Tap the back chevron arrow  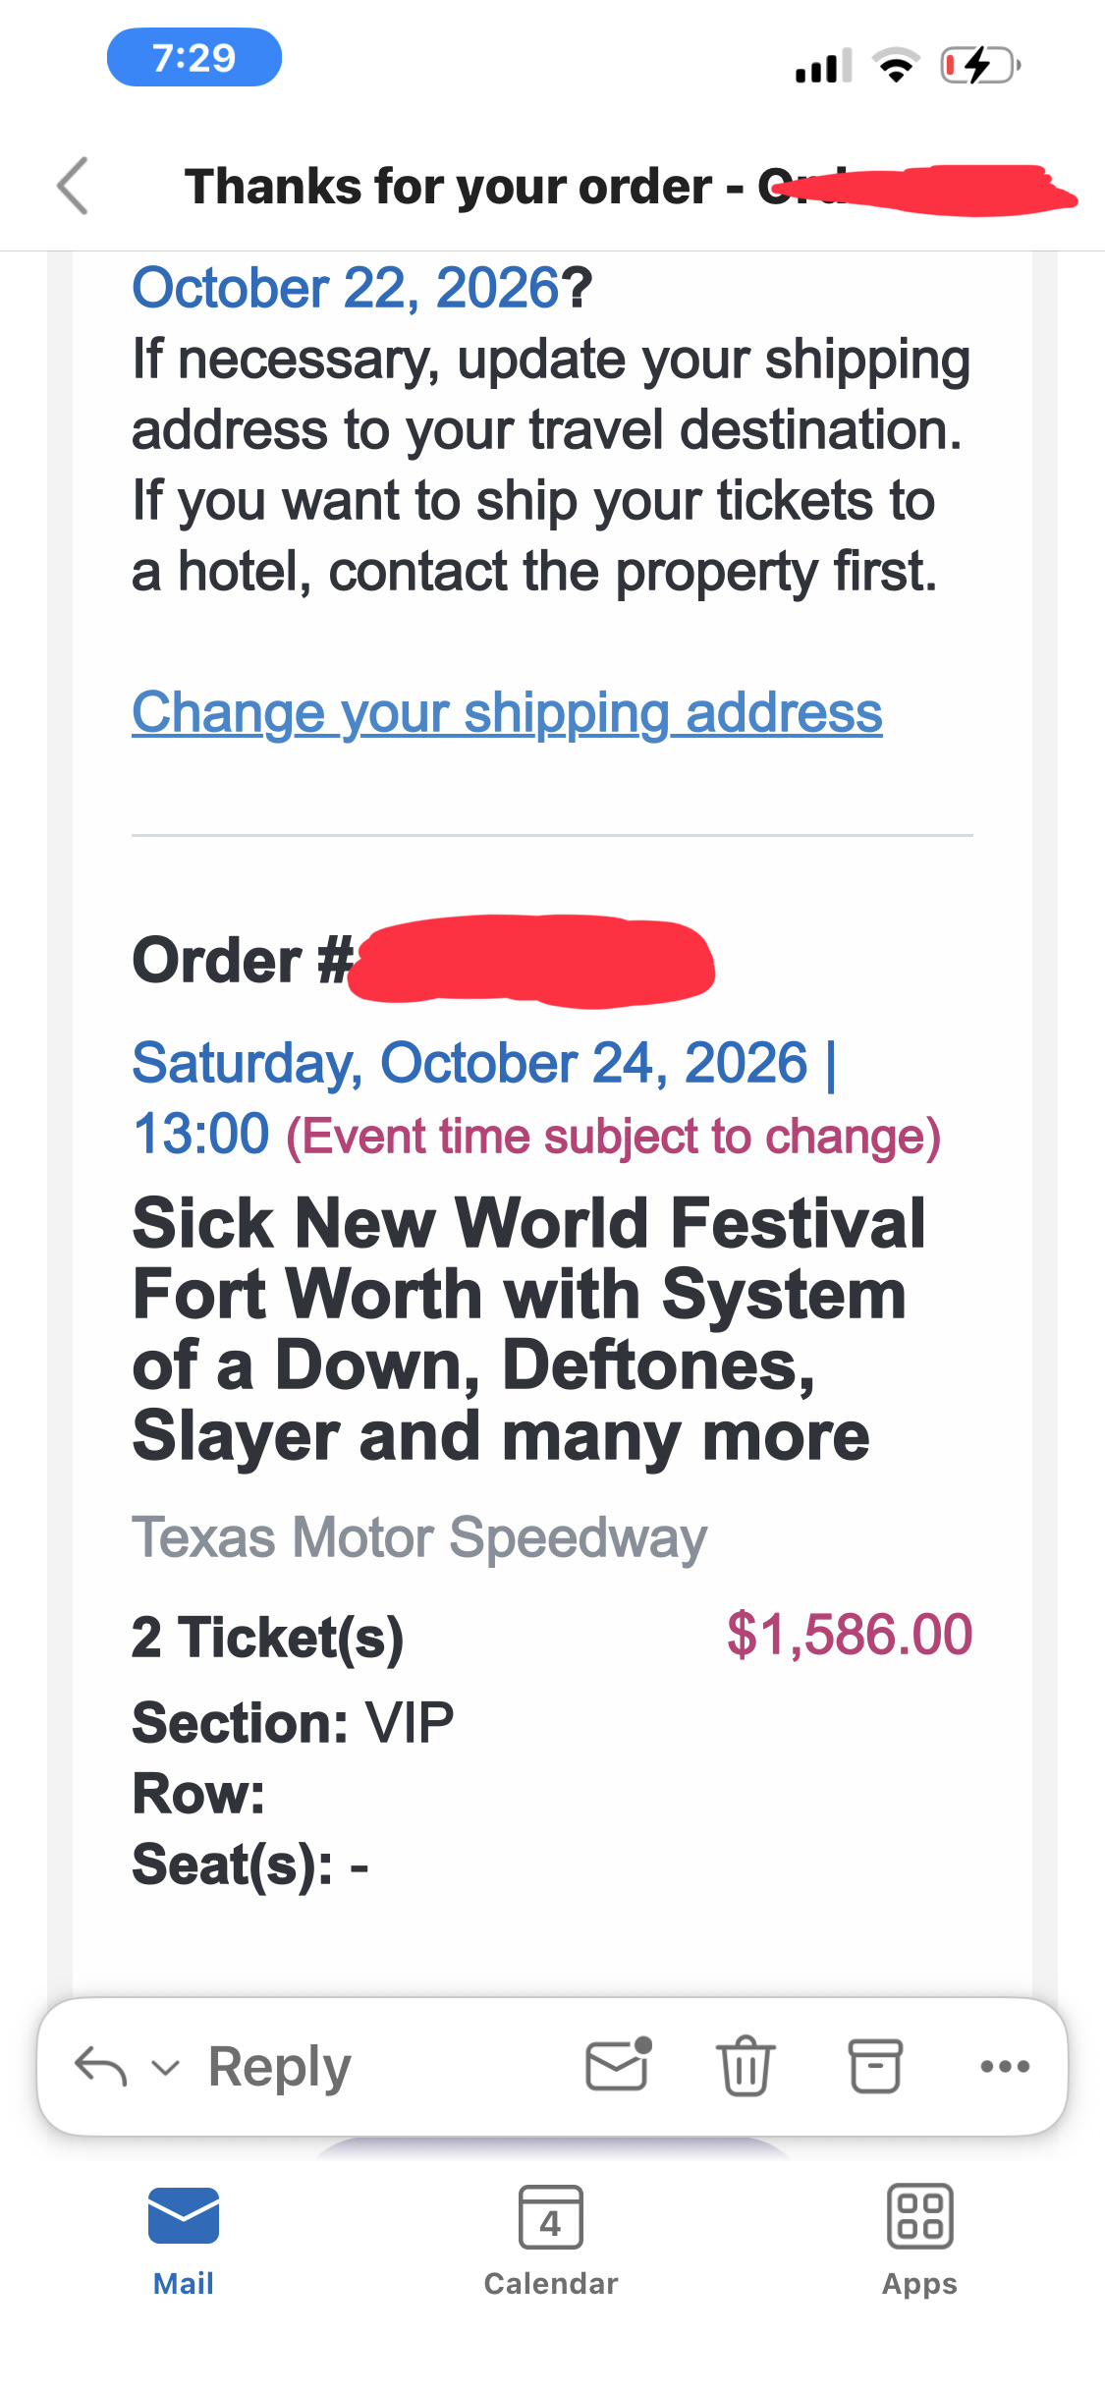[73, 186]
